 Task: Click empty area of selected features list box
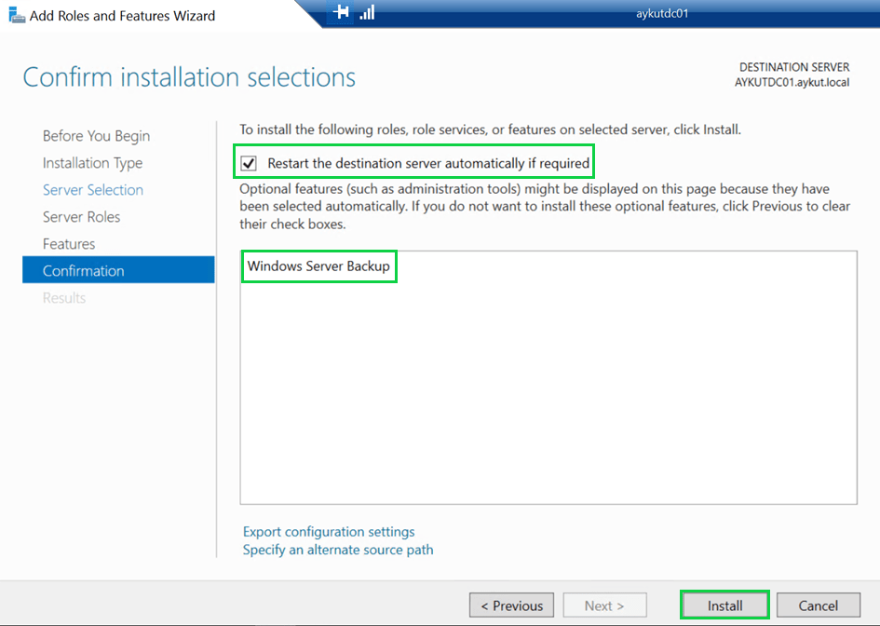pyautogui.click(x=548, y=401)
